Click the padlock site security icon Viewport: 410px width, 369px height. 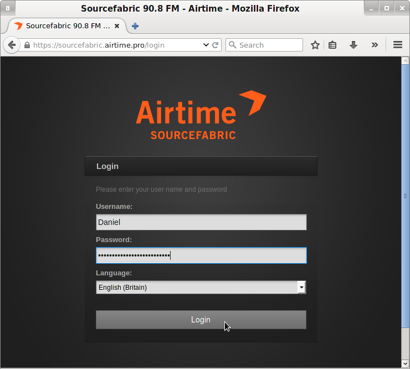coord(27,45)
